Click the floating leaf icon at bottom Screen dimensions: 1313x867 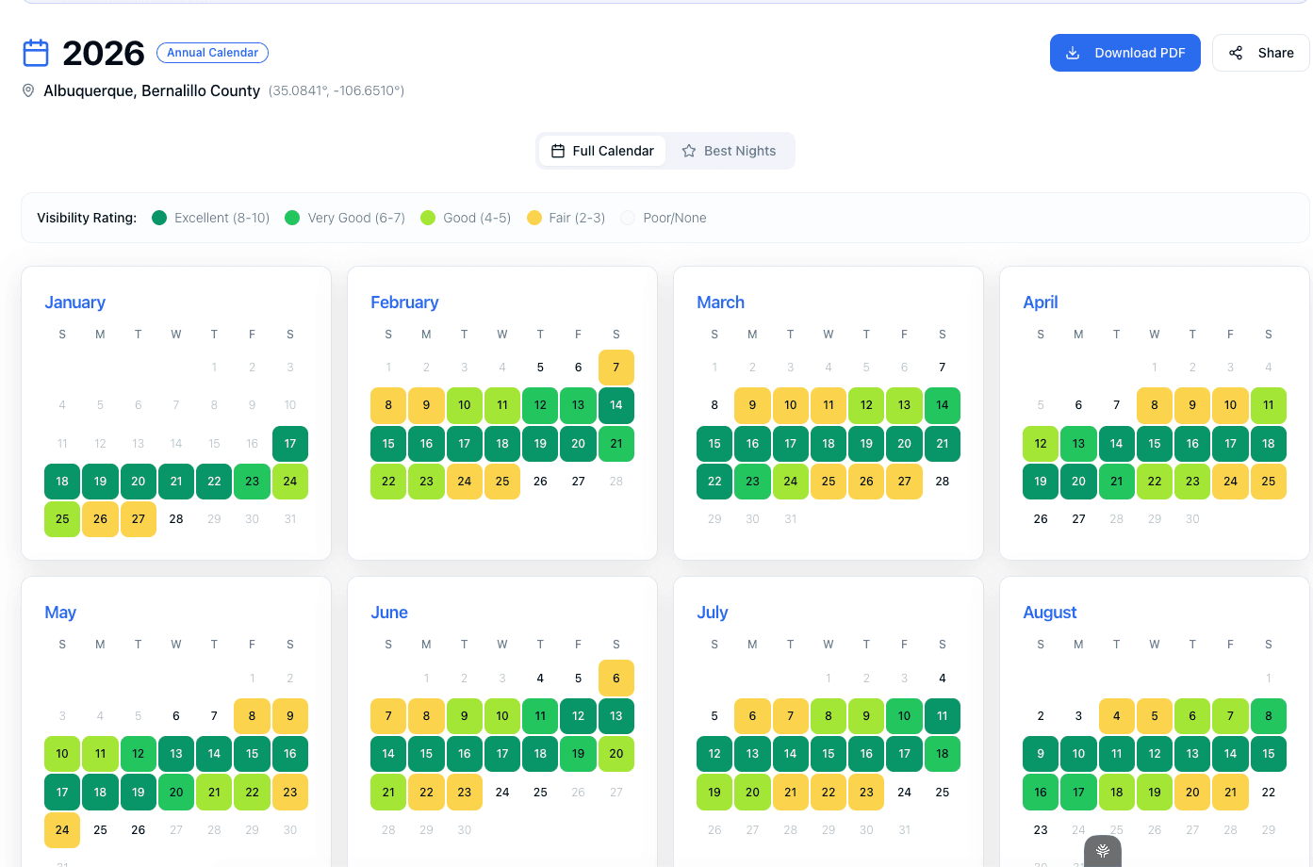pos(1103,851)
